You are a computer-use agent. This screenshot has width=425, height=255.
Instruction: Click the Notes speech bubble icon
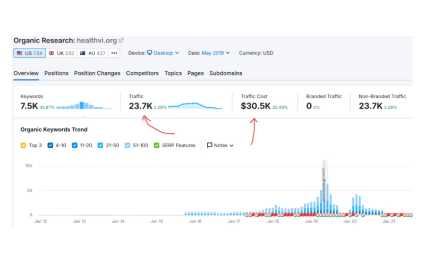click(209, 145)
